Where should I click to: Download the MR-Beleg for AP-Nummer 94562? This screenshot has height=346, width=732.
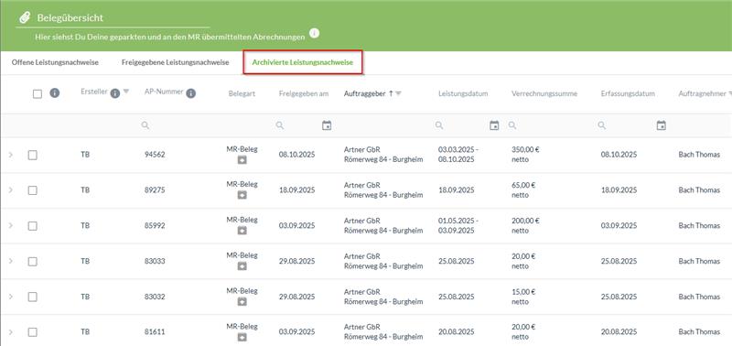[x=242, y=160]
